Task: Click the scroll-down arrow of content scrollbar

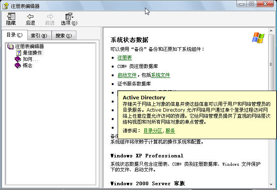Action: pyautogui.click(x=271, y=184)
